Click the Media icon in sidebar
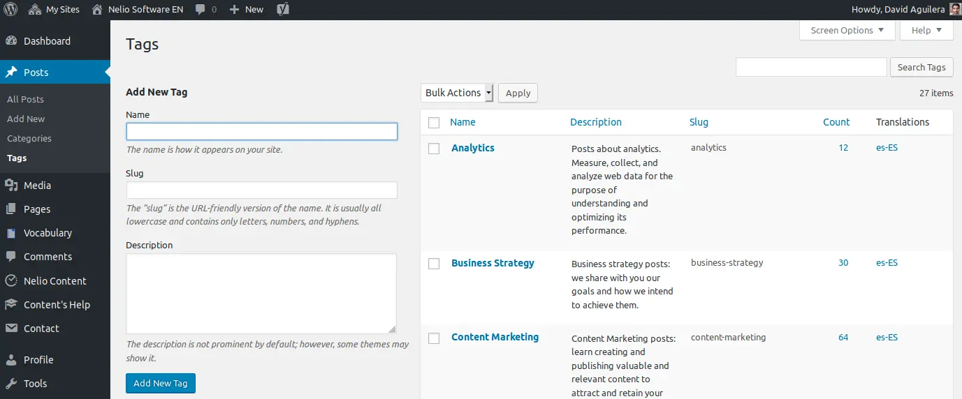 tap(11, 186)
